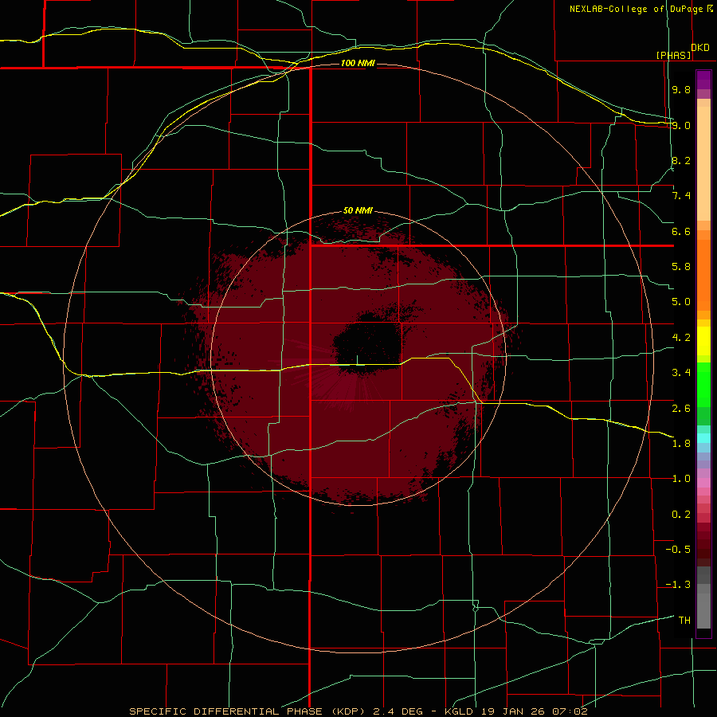Click the 9.8 value on color scale
The height and width of the screenshot is (717, 717).
(681, 89)
